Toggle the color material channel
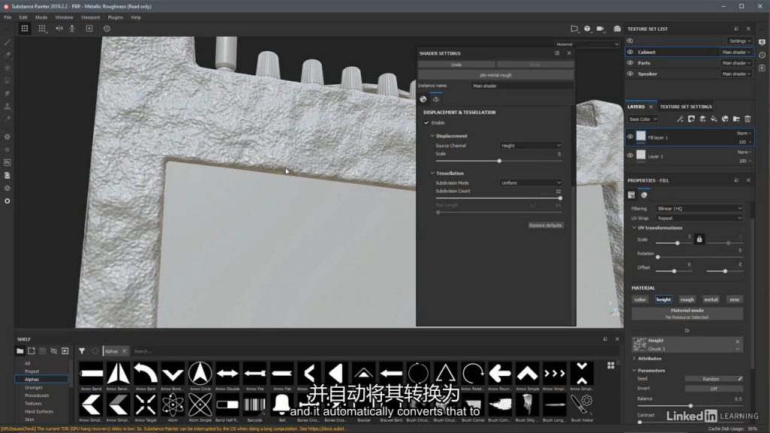The image size is (770, 433). tap(641, 299)
